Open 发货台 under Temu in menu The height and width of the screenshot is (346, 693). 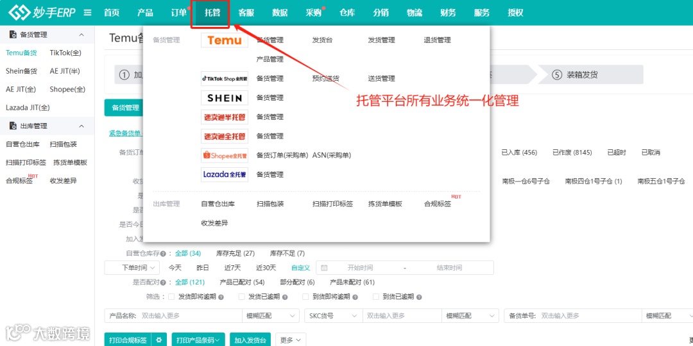pyautogui.click(x=322, y=40)
